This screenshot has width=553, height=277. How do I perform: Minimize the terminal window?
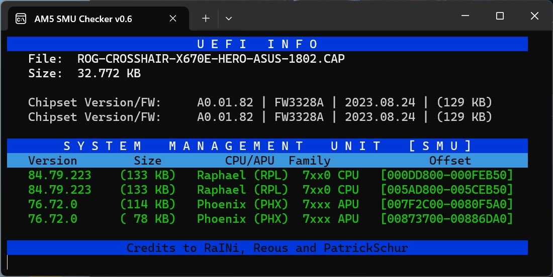tap(466, 16)
